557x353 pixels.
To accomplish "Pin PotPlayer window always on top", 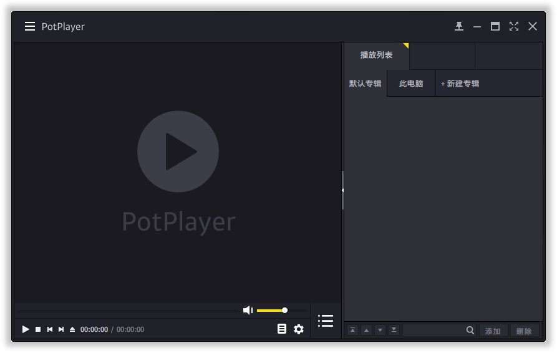I will point(459,26).
